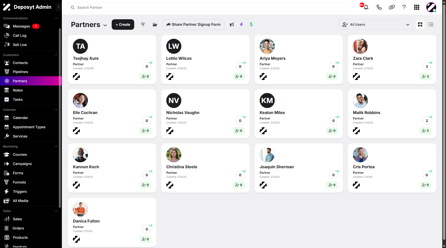The width and height of the screenshot is (446, 248).
Task: Click the Deposyt logo icon
Action: [7, 7]
